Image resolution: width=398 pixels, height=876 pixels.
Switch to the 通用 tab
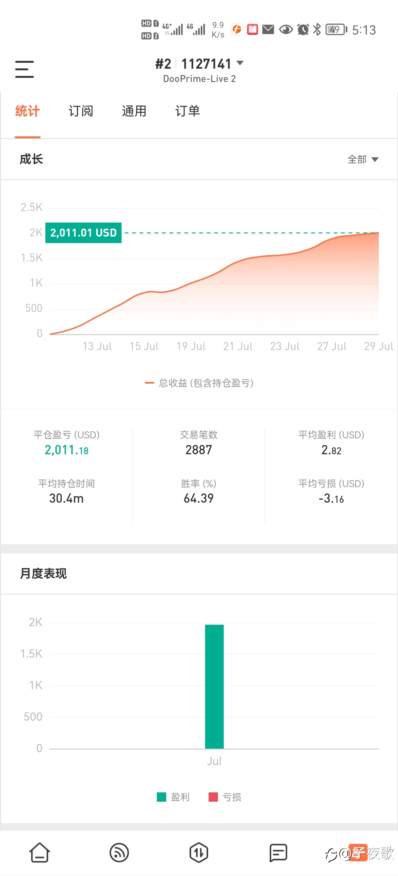(x=134, y=111)
